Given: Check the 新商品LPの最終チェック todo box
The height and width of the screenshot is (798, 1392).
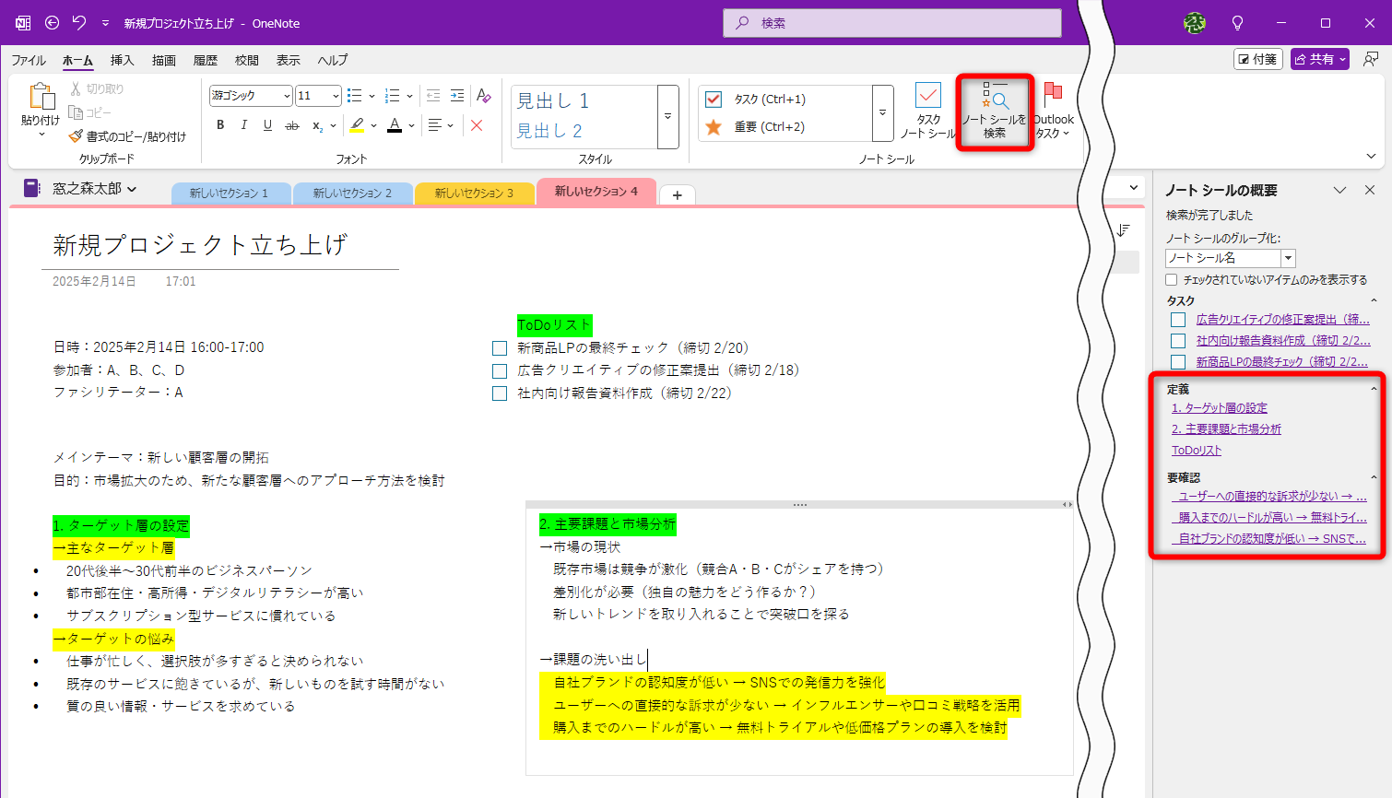Looking at the screenshot, I should coord(499,347).
